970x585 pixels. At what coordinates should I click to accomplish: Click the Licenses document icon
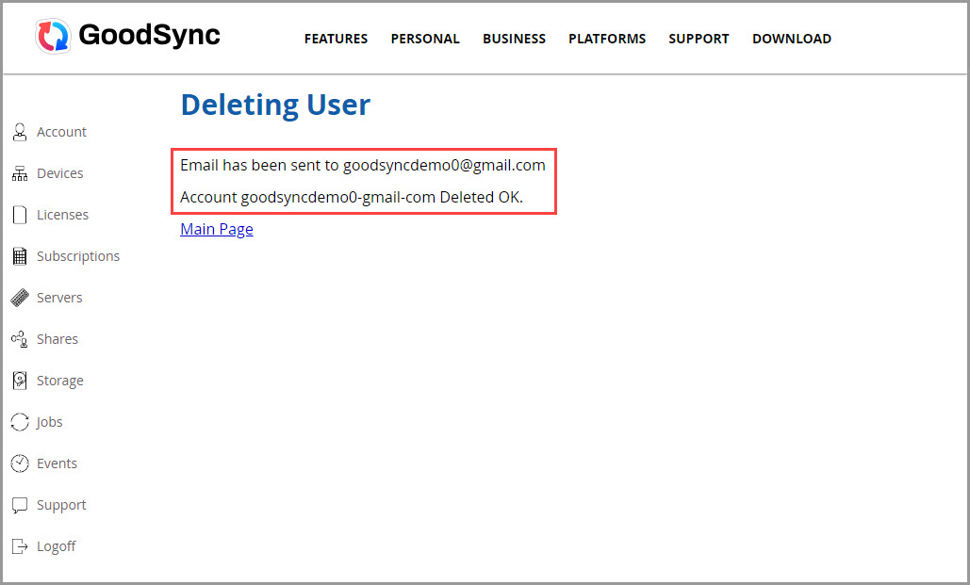20,215
